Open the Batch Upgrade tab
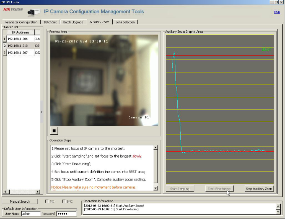The height and width of the screenshot is (219, 285). coord(73,22)
